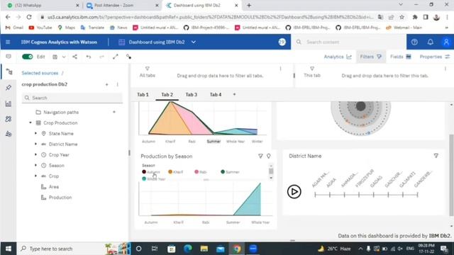Click the Share icon in toolbar
The width and height of the screenshot is (454, 255).
click(74, 57)
